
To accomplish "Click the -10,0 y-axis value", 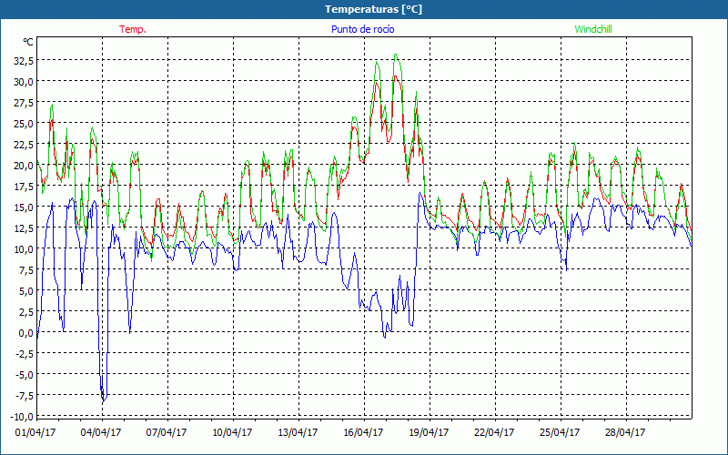I will pos(21,417).
